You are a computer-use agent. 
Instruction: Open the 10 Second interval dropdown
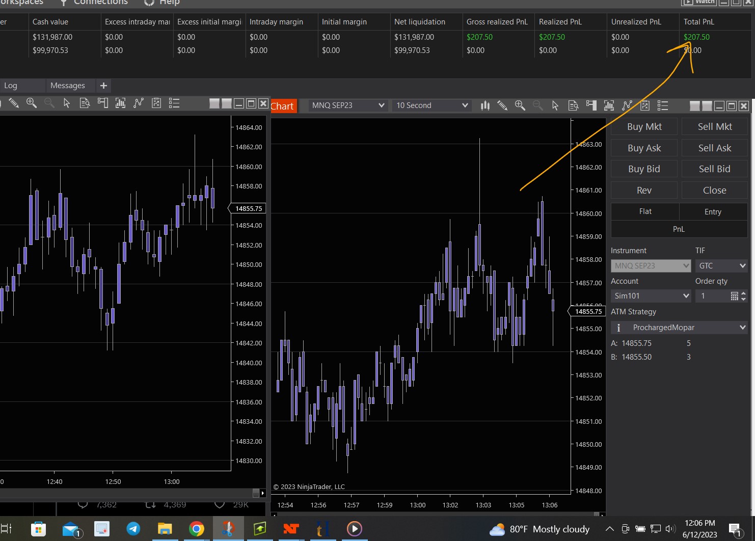tap(432, 105)
